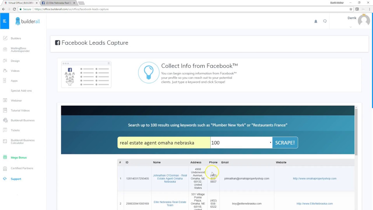Image resolution: width=373 pixels, height=210 pixels.
Task: Click the browser address bar URL
Action: (71, 9)
